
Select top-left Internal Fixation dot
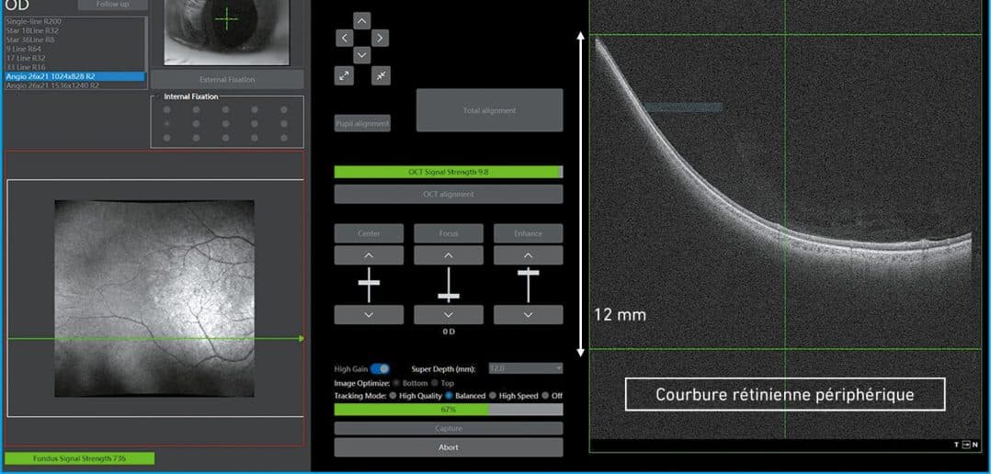167,110
